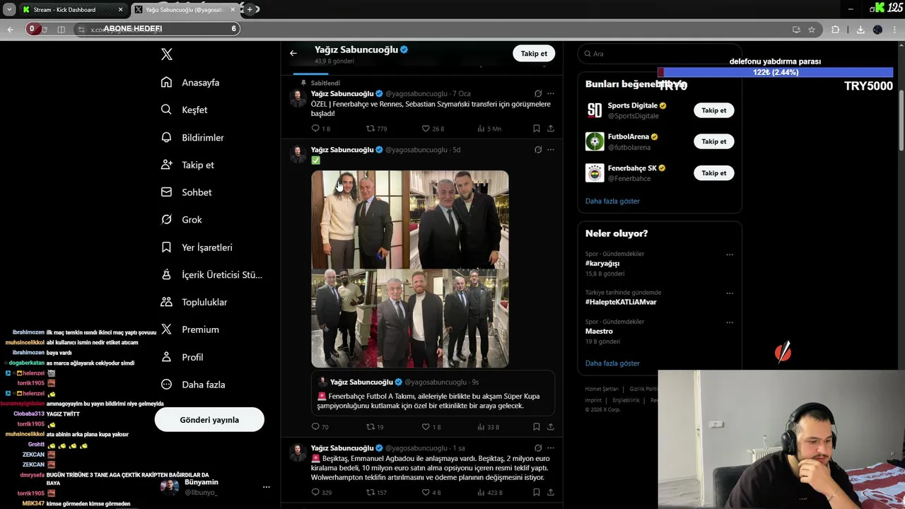Click Daha fazla göster under trends
Image resolution: width=905 pixels, height=509 pixels.
[x=612, y=363]
